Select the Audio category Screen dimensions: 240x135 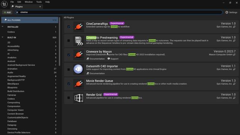(x=30, y=72)
